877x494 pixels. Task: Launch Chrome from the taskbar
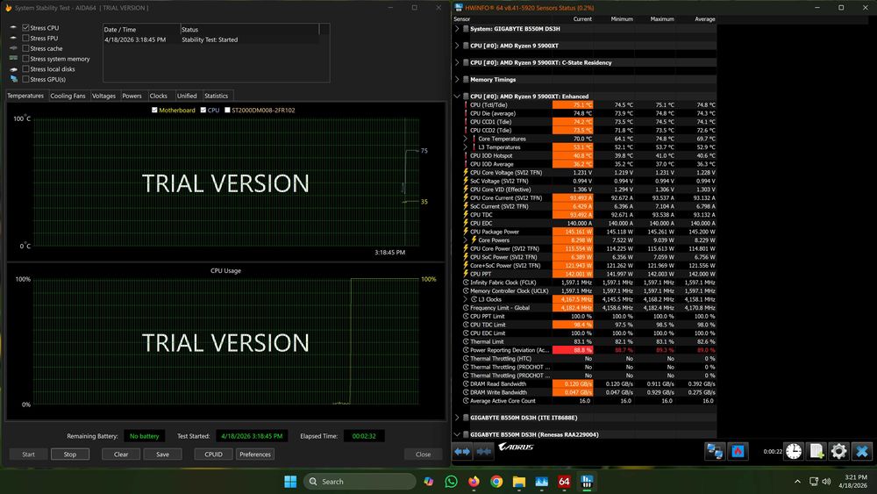click(496, 481)
